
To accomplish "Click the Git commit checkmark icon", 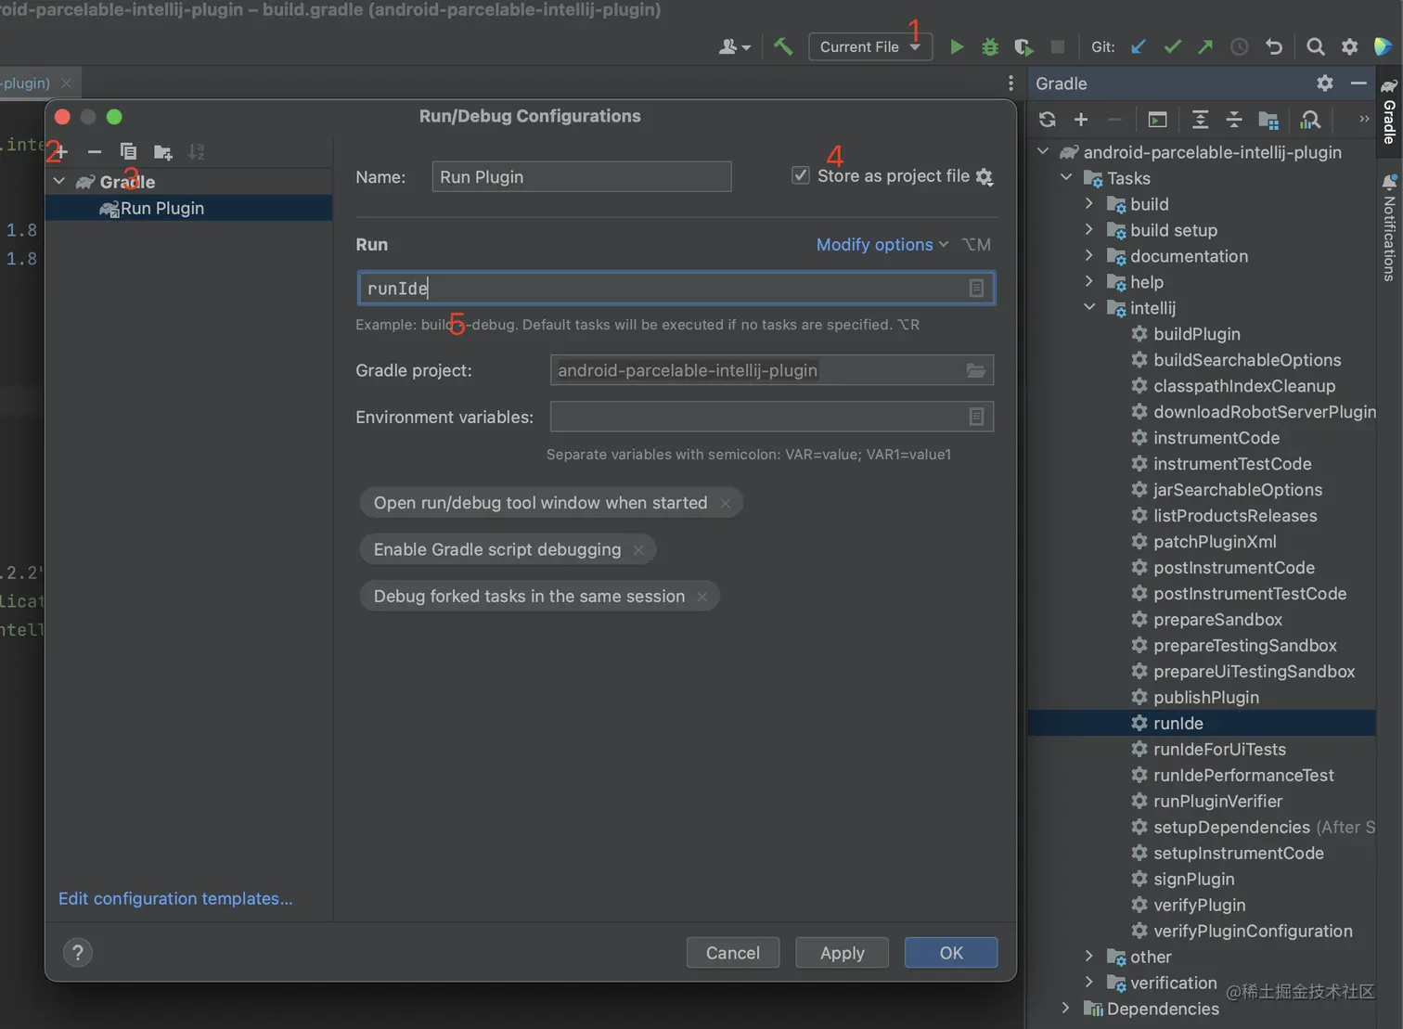I will coord(1172,46).
